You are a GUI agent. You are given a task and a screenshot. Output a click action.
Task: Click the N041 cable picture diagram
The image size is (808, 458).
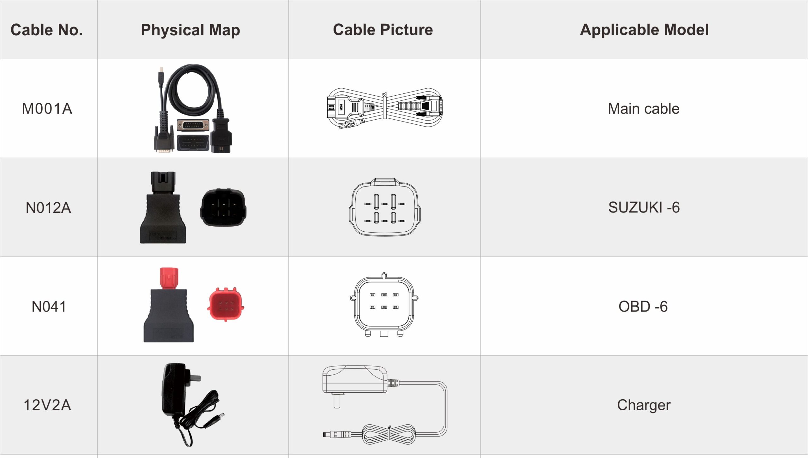click(383, 306)
